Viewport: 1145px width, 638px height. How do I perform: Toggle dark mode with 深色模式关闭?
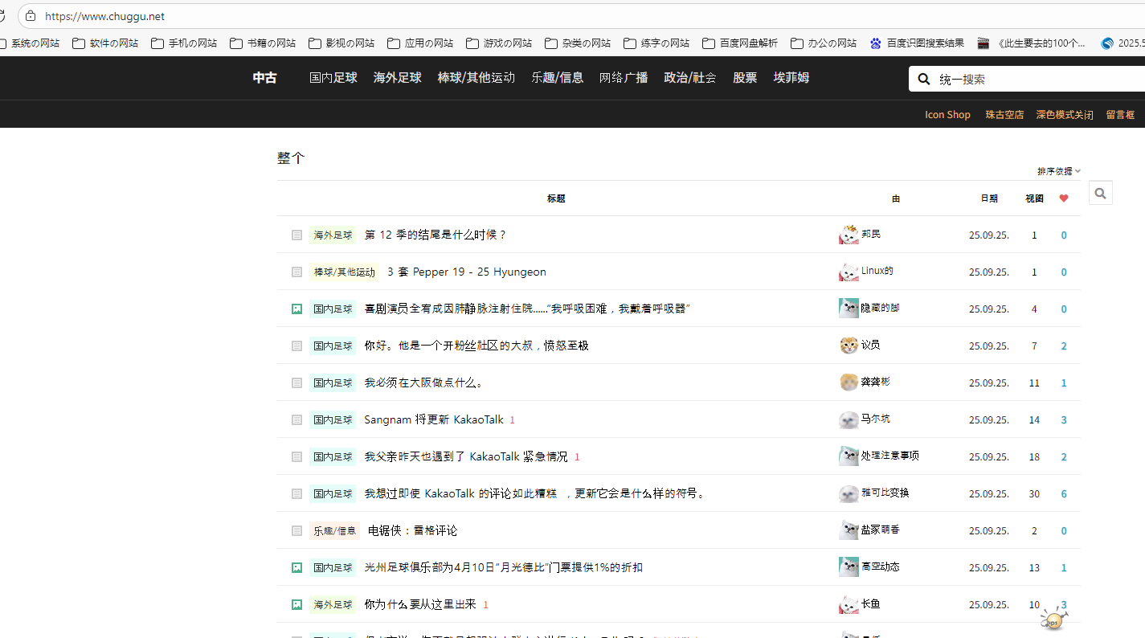1064,115
